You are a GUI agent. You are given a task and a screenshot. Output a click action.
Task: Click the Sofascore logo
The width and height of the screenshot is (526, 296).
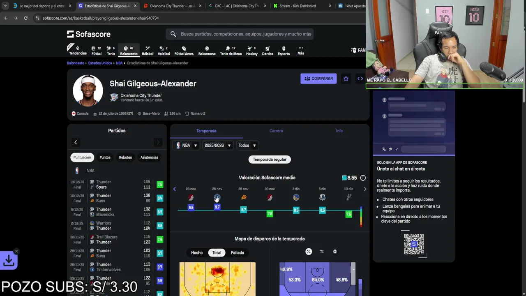click(89, 34)
